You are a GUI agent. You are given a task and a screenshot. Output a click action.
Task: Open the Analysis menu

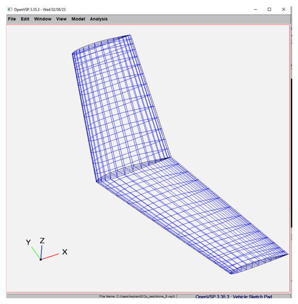[x=99, y=19]
